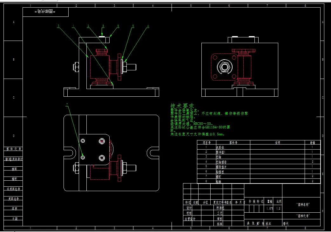Click the left U-slot of the base plate
This screenshot has width=331, height=232.
tap(70, 153)
